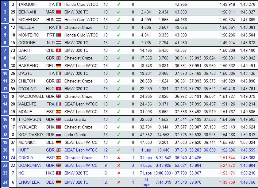Select the German flag in MUNNICH's row

(x=58, y=142)
